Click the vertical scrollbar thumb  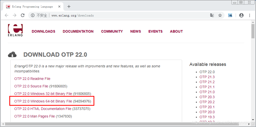pyautogui.click(x=253, y=31)
